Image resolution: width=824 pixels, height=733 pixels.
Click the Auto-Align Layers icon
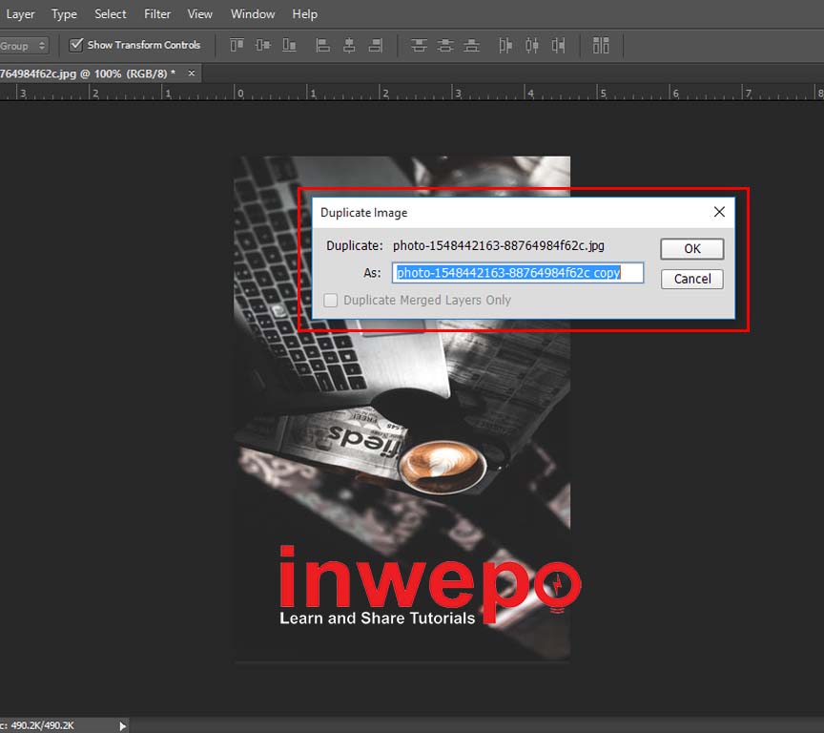click(601, 45)
